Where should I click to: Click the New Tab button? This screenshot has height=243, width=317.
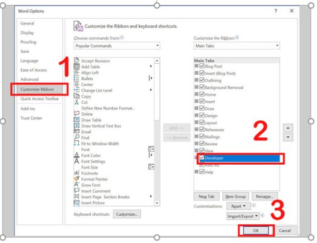coord(207,196)
